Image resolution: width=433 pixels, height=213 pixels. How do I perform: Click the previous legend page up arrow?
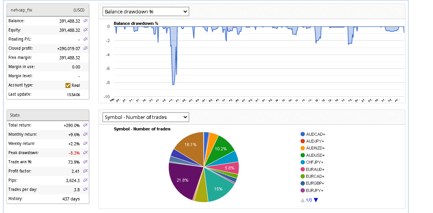tap(303, 200)
